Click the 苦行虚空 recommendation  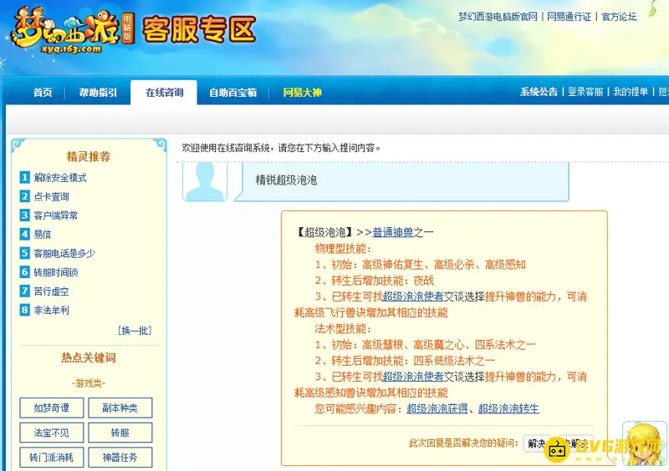pyautogui.click(x=51, y=291)
